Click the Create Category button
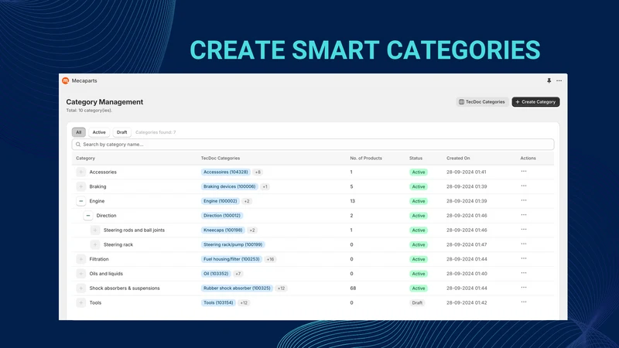 535,102
